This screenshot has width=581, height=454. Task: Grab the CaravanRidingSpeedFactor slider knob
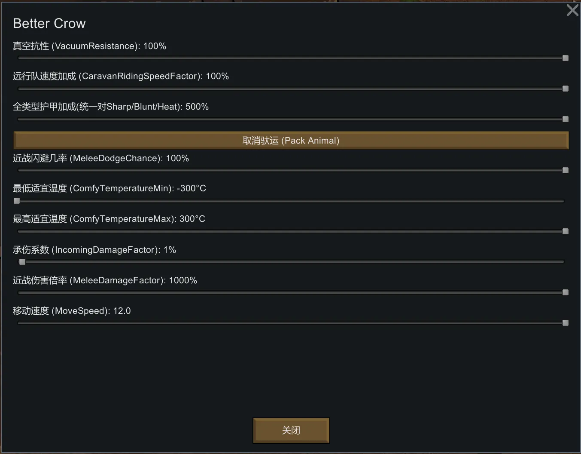point(566,89)
